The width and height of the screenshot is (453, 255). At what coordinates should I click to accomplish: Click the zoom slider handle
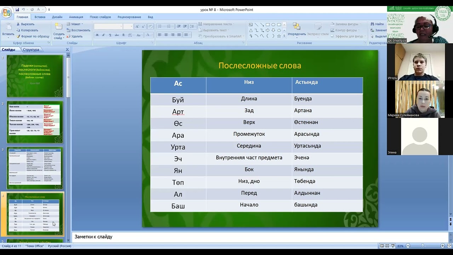tap(423, 246)
